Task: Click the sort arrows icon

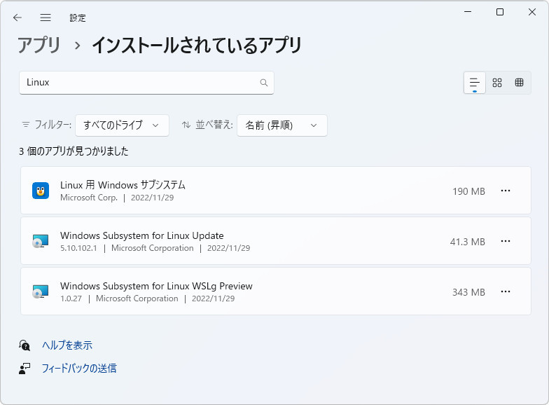Action: pos(186,125)
